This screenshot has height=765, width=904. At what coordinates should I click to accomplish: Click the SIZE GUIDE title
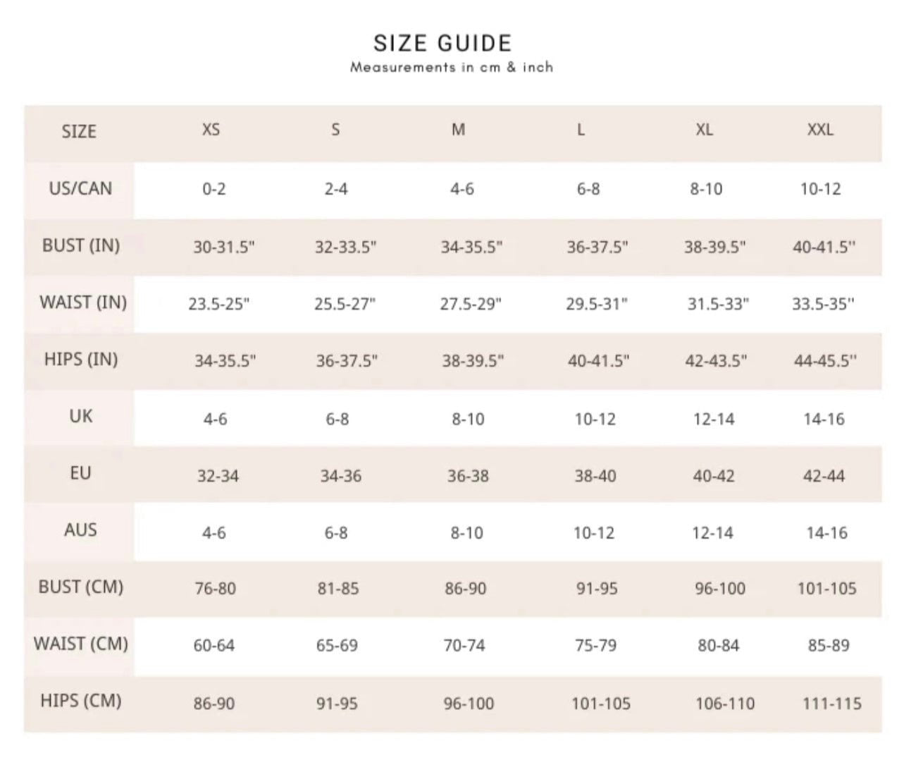pos(442,44)
